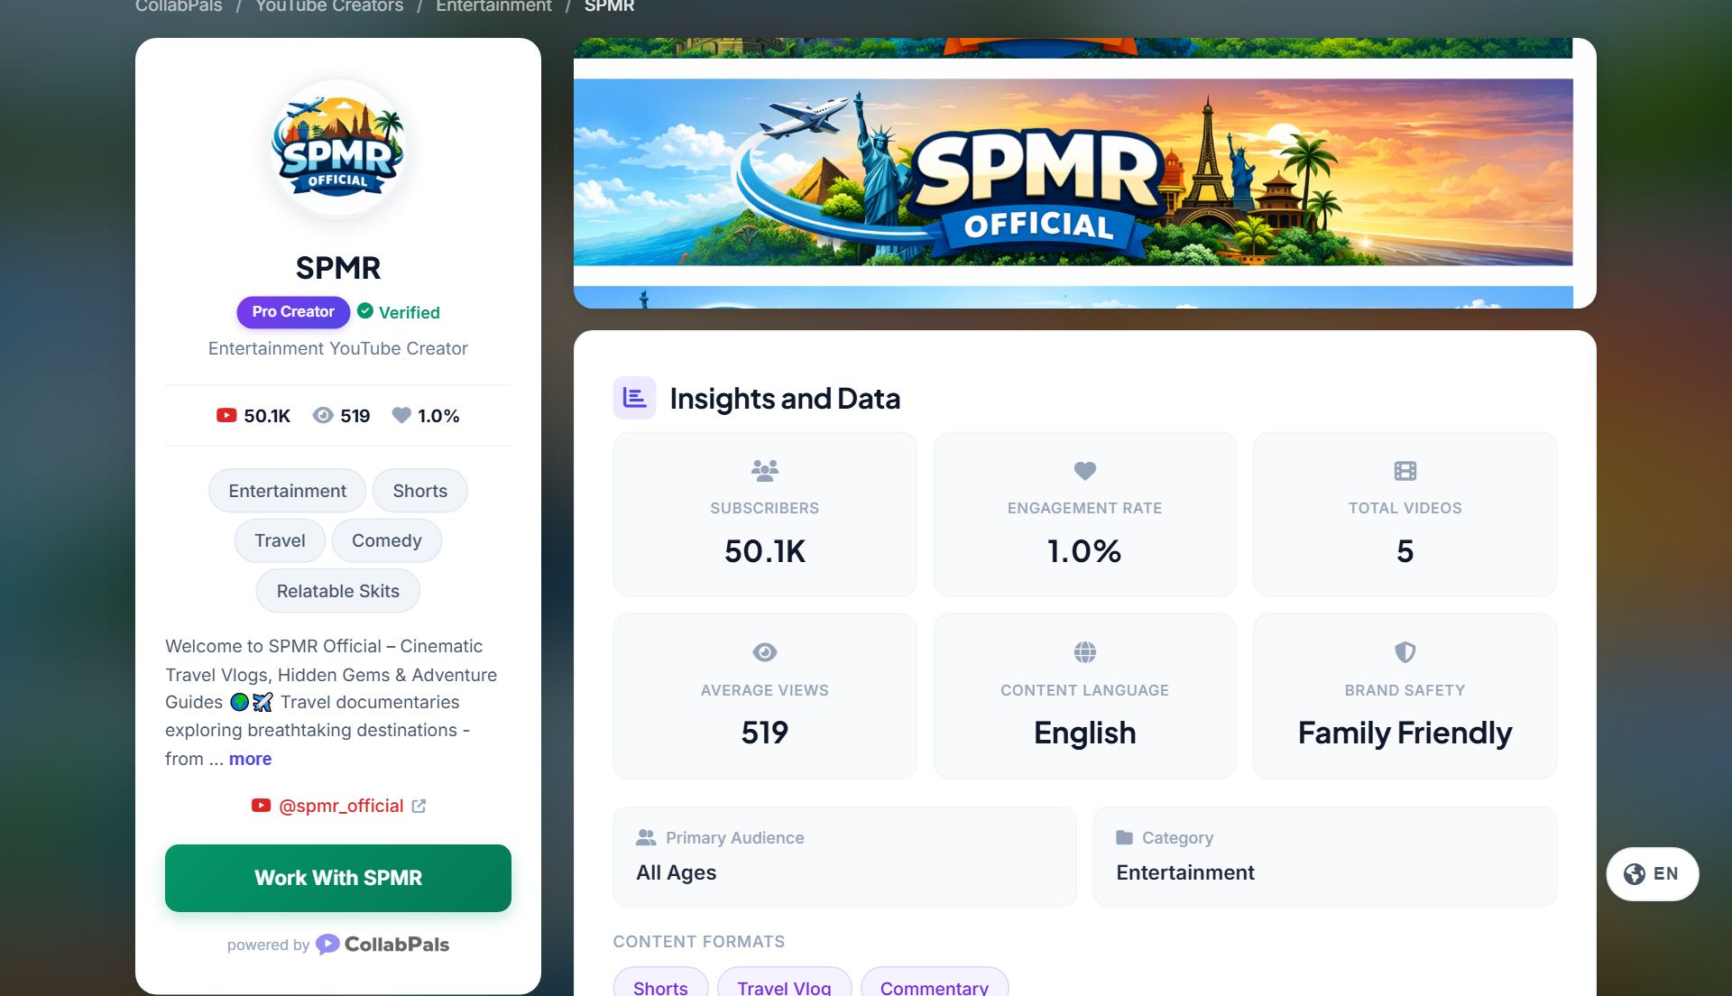Click the Total Videos film icon
Viewport: 1732px width, 996px height.
1405,470
